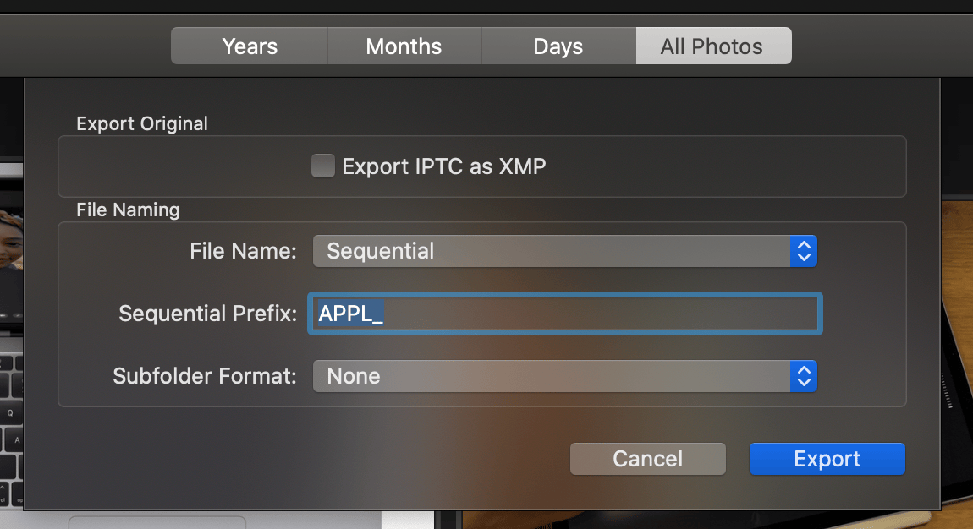Click the File Naming section heading

(x=128, y=209)
